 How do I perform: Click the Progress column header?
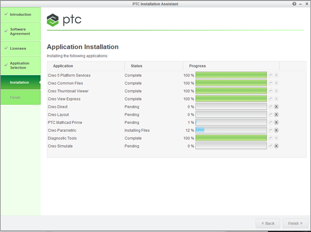coord(231,66)
